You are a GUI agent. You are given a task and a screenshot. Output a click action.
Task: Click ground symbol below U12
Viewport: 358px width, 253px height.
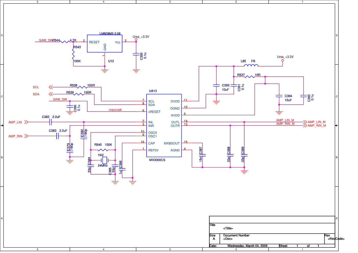pyautogui.click(x=105, y=71)
